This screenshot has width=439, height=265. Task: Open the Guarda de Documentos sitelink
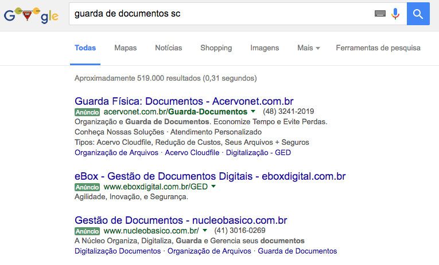297,251
